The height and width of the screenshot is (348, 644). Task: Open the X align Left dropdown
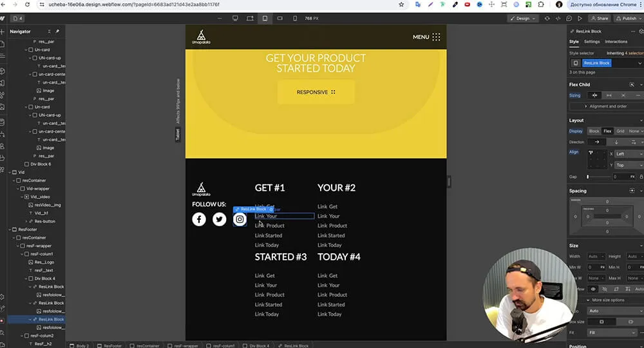click(629, 153)
